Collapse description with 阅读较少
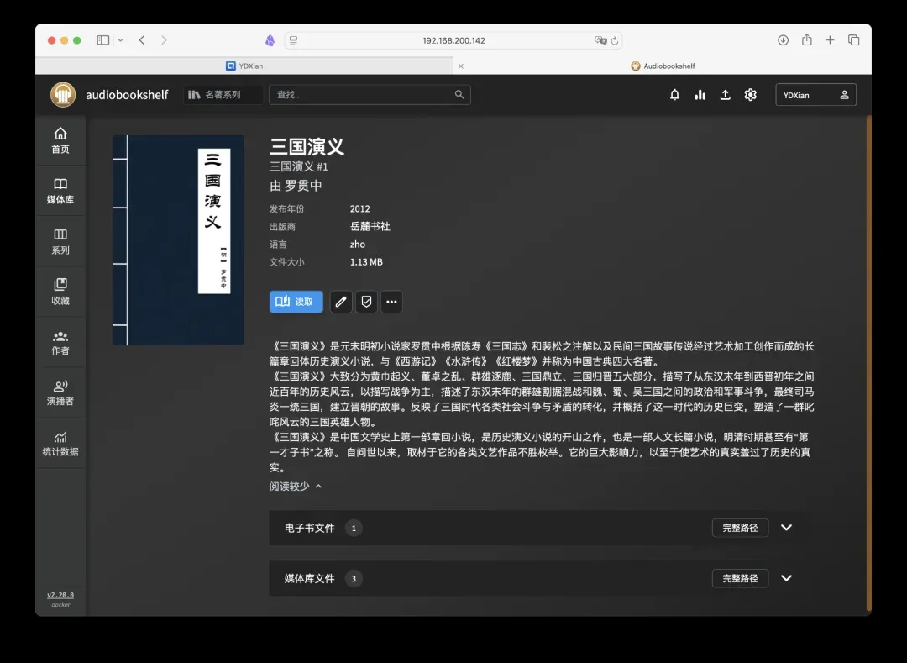The image size is (907, 663). (296, 487)
